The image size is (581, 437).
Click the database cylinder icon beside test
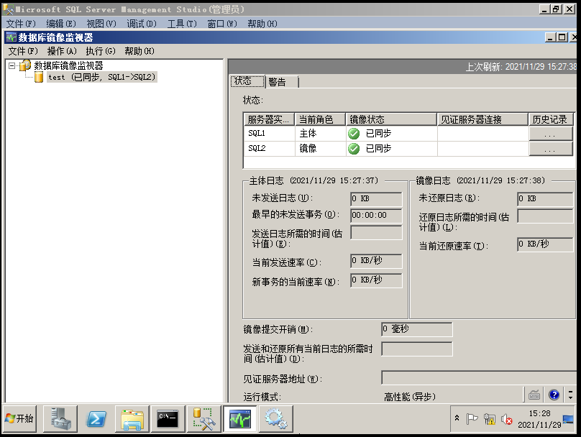(39, 77)
